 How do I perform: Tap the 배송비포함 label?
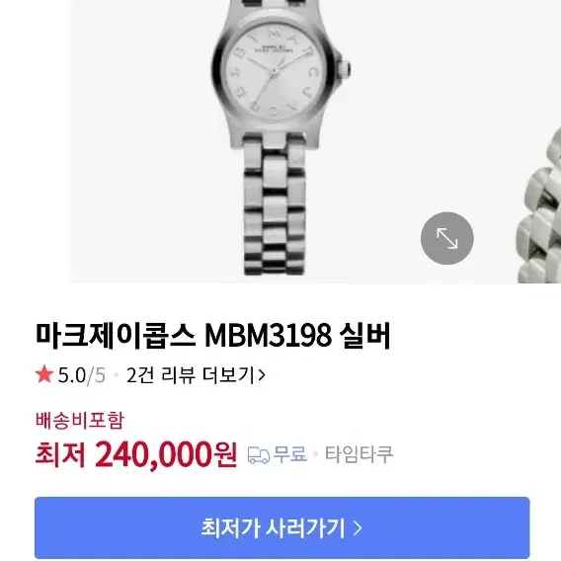coord(80,421)
